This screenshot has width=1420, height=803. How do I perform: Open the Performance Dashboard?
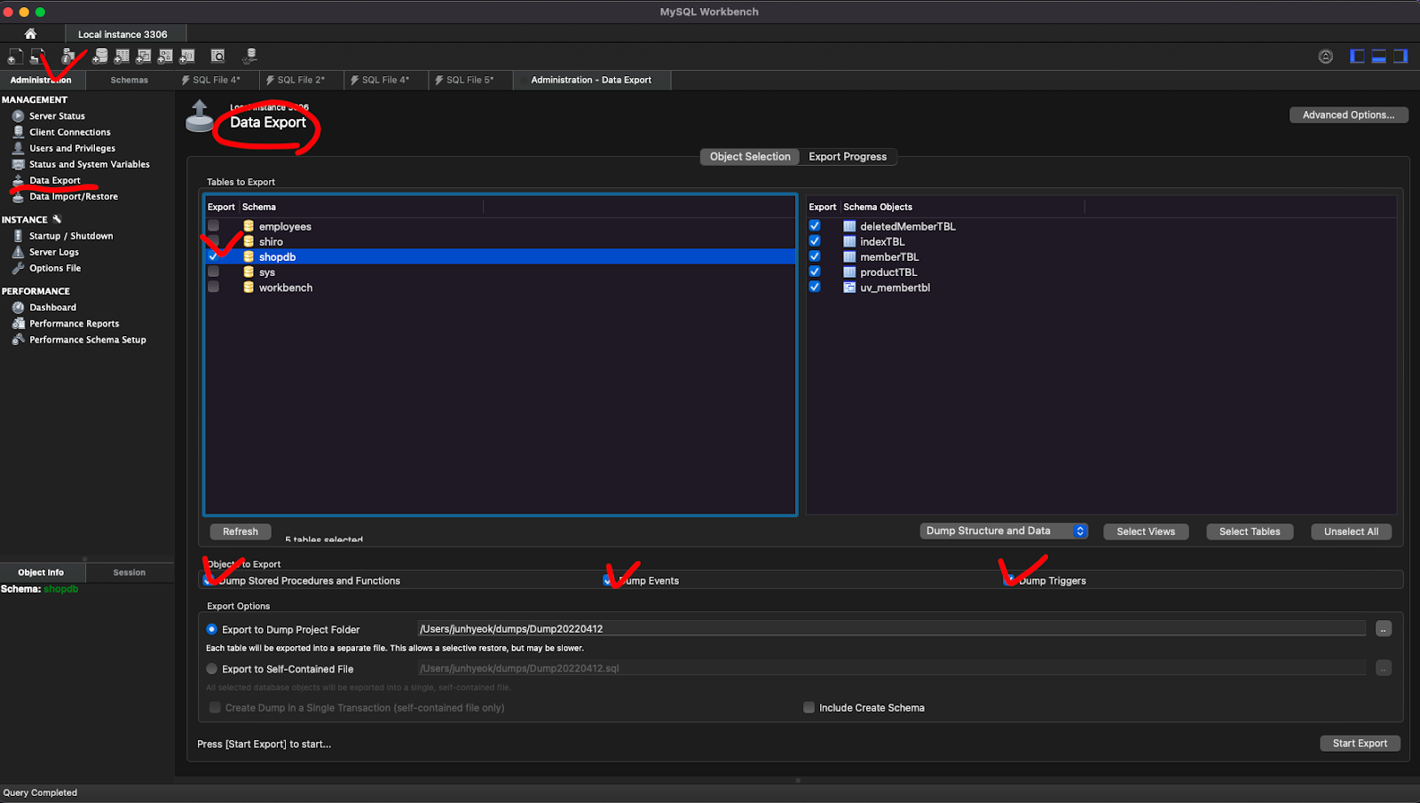coord(52,308)
